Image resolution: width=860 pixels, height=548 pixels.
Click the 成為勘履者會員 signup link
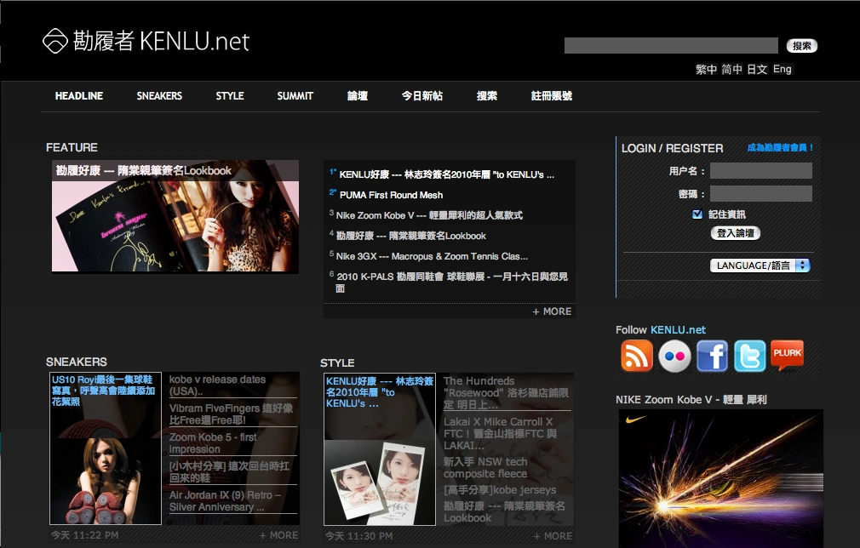point(781,147)
